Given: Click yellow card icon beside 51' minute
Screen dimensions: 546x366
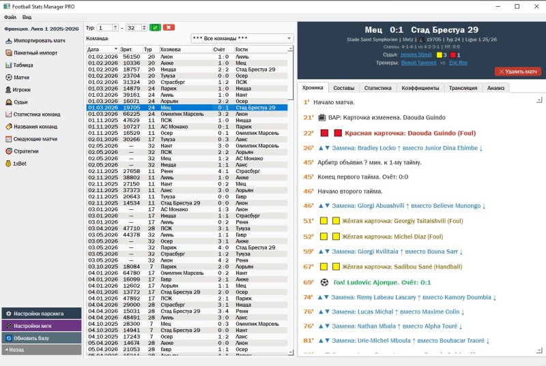Looking at the screenshot, I should pos(324,221).
